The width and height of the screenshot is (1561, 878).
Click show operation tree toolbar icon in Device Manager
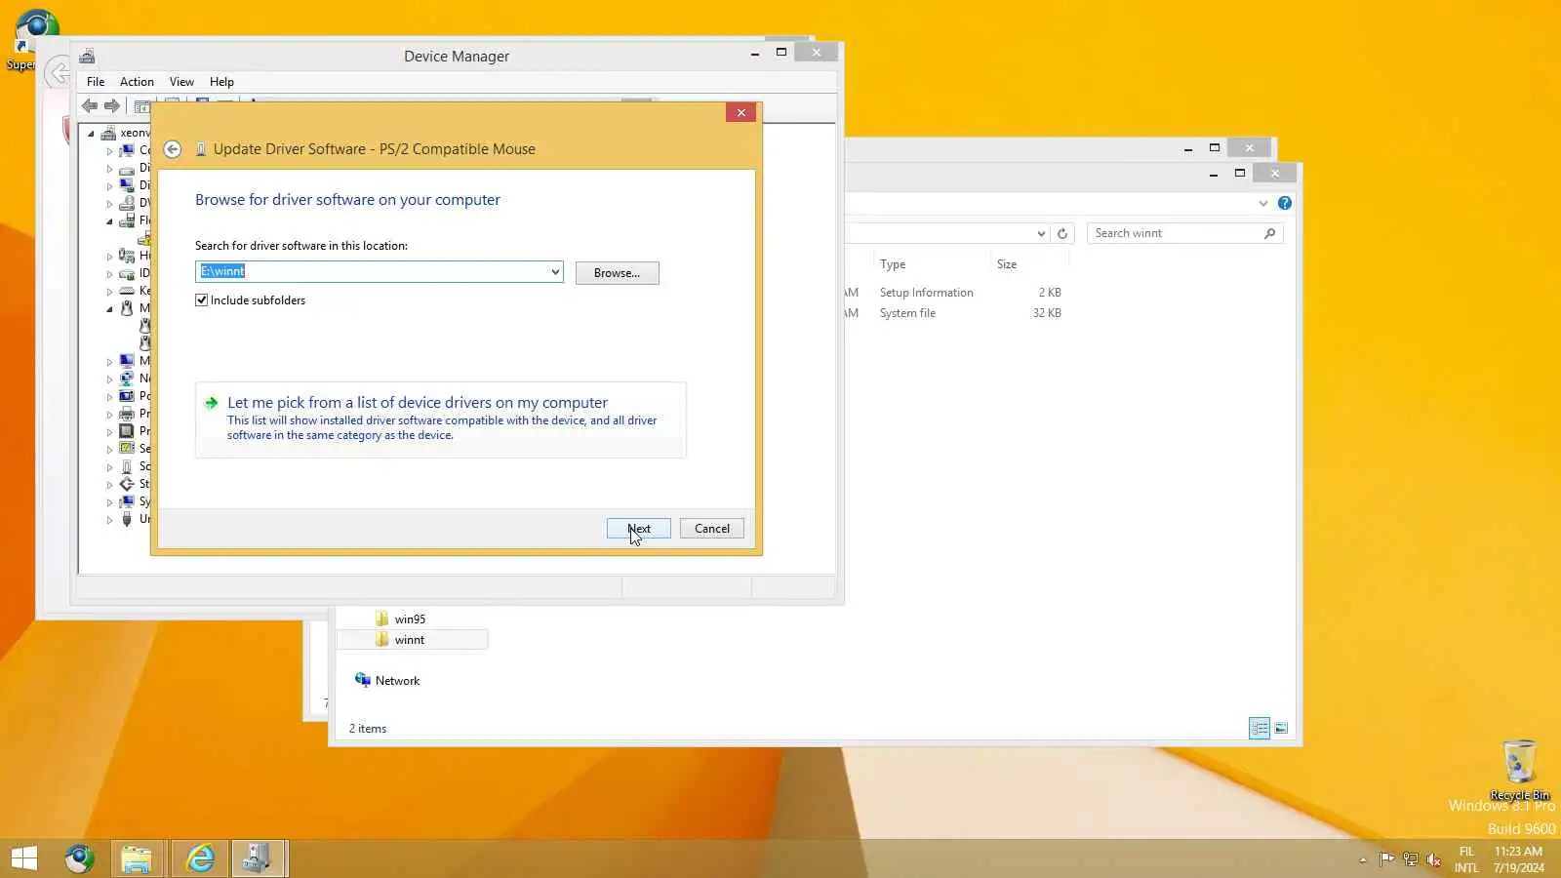point(142,105)
